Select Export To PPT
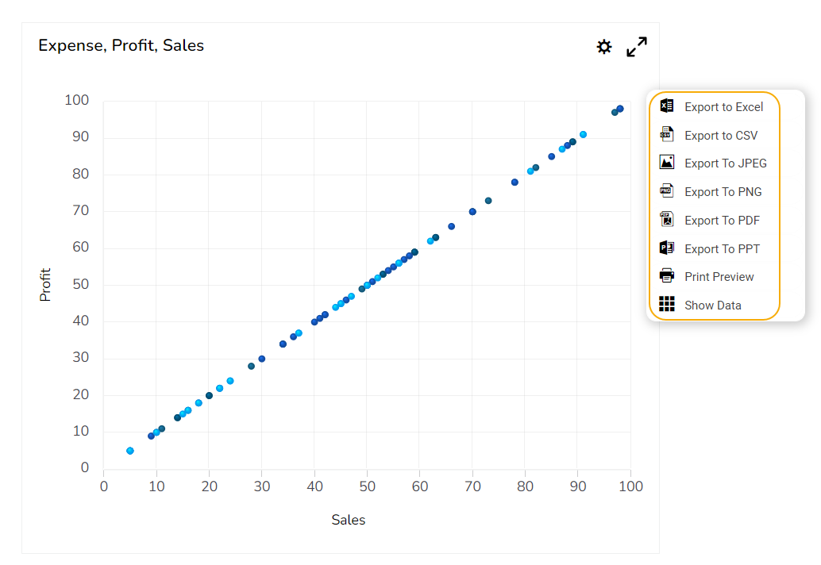The width and height of the screenshot is (821, 565). pos(722,249)
